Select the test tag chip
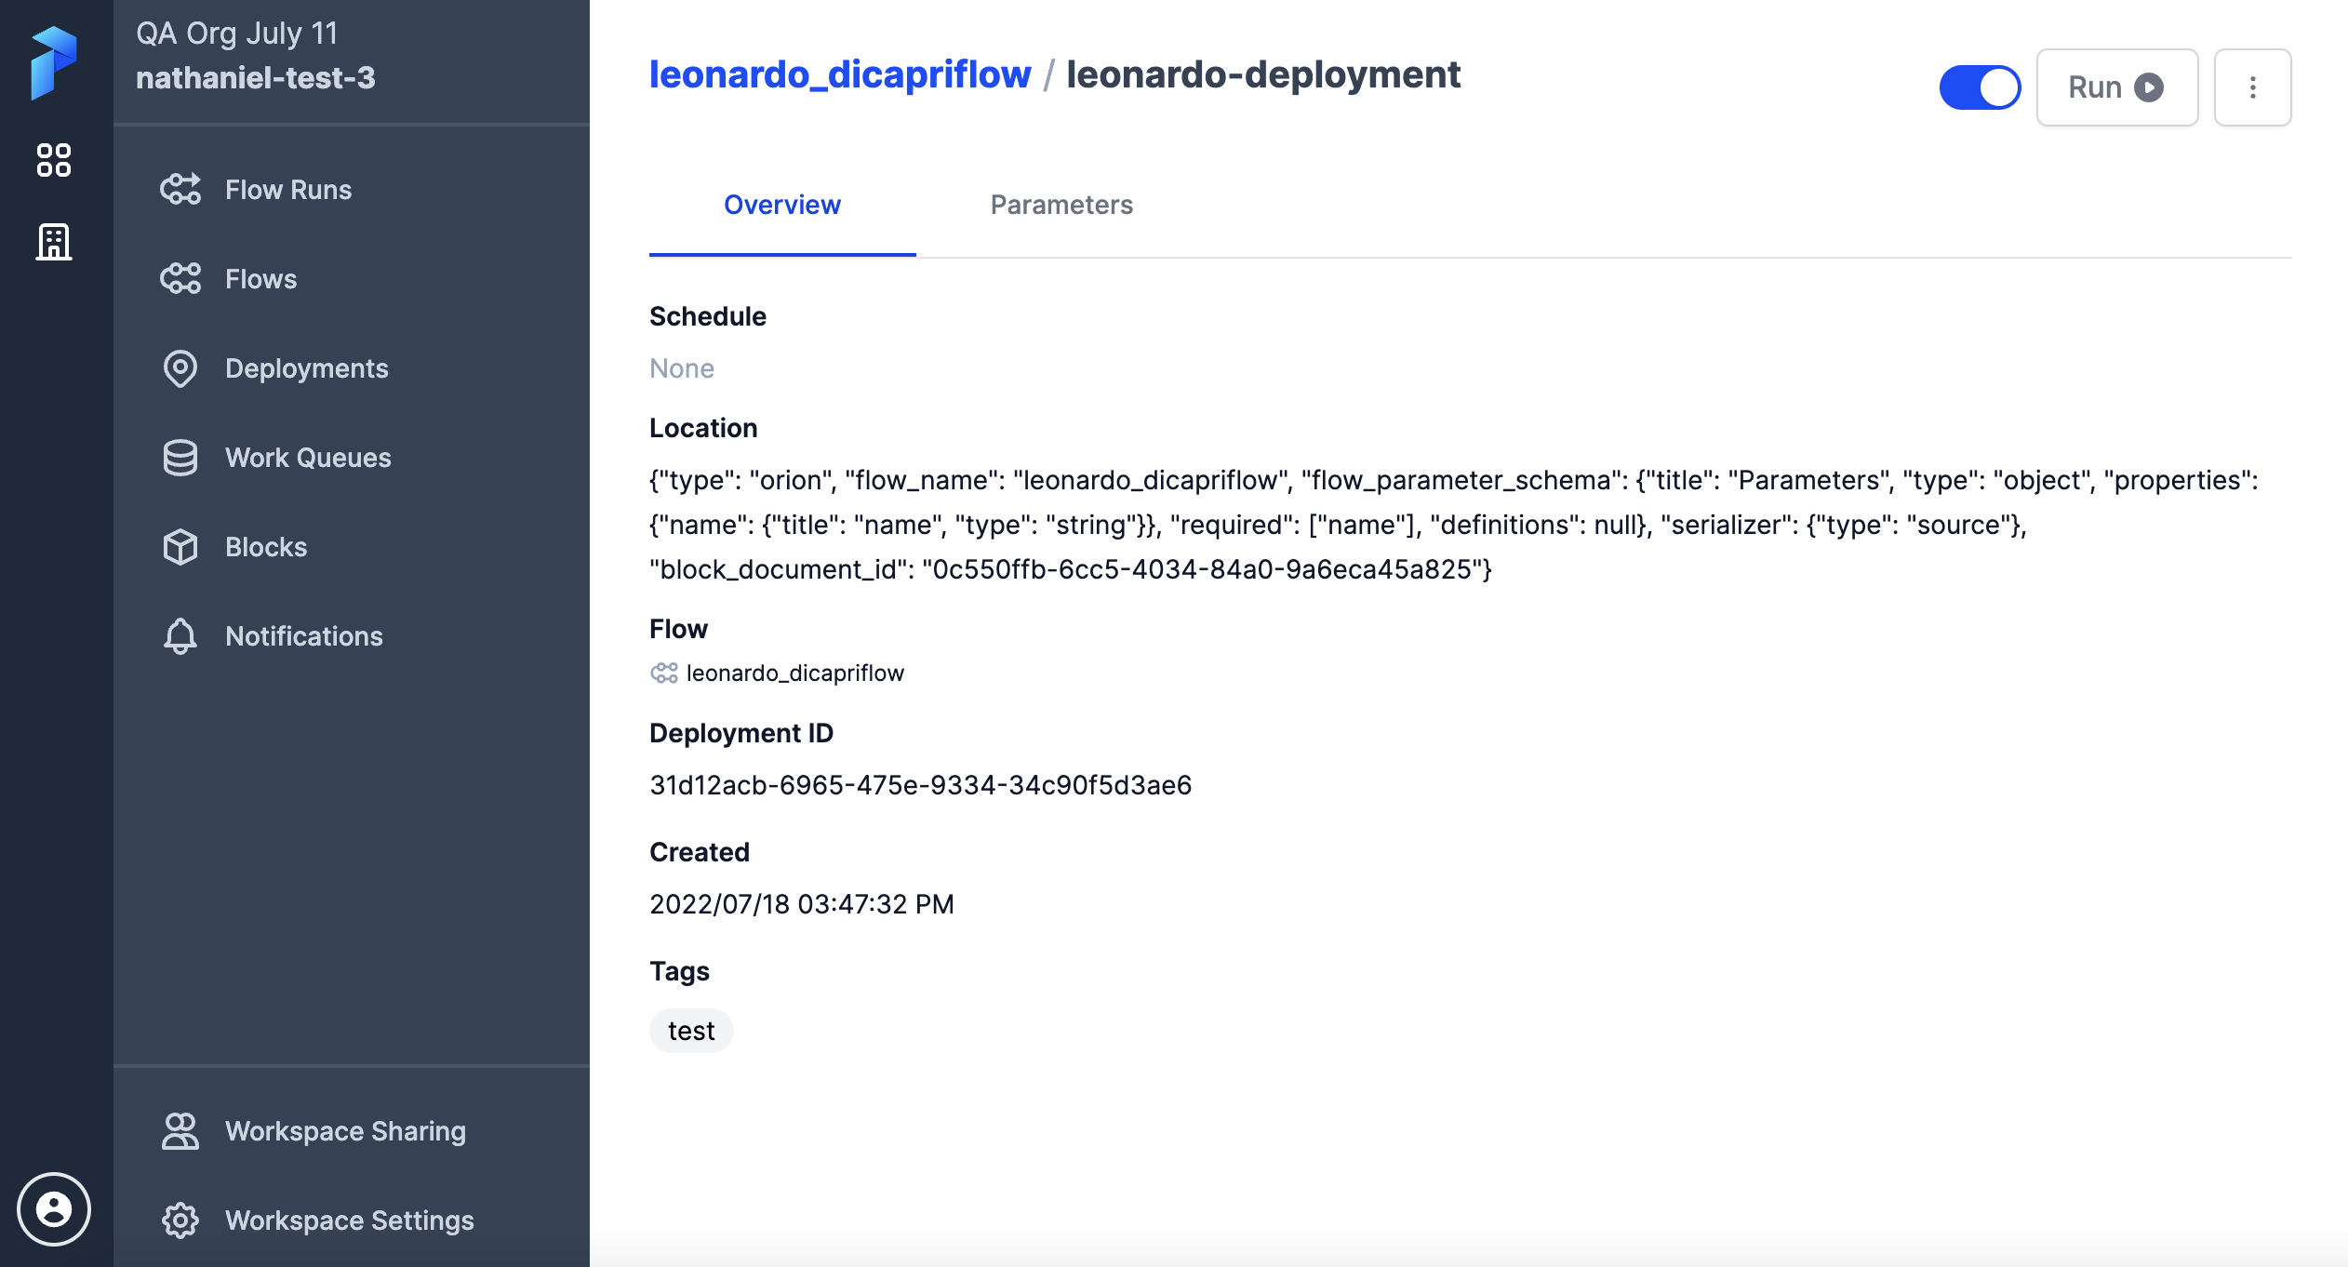The width and height of the screenshot is (2348, 1267). click(x=690, y=1030)
